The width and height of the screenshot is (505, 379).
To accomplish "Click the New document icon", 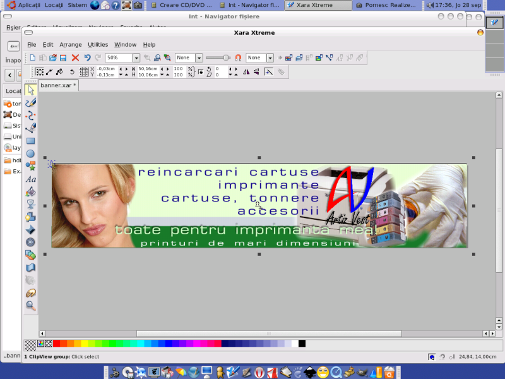I will click(x=33, y=57).
